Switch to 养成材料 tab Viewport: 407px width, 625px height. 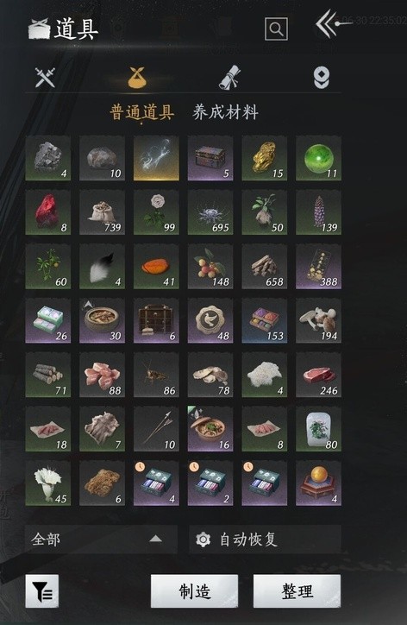(225, 112)
